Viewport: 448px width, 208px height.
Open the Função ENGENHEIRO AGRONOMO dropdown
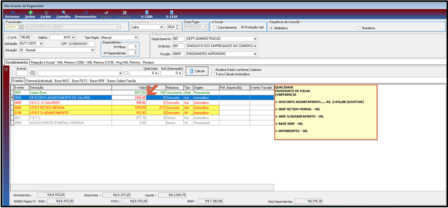[x=255, y=54]
